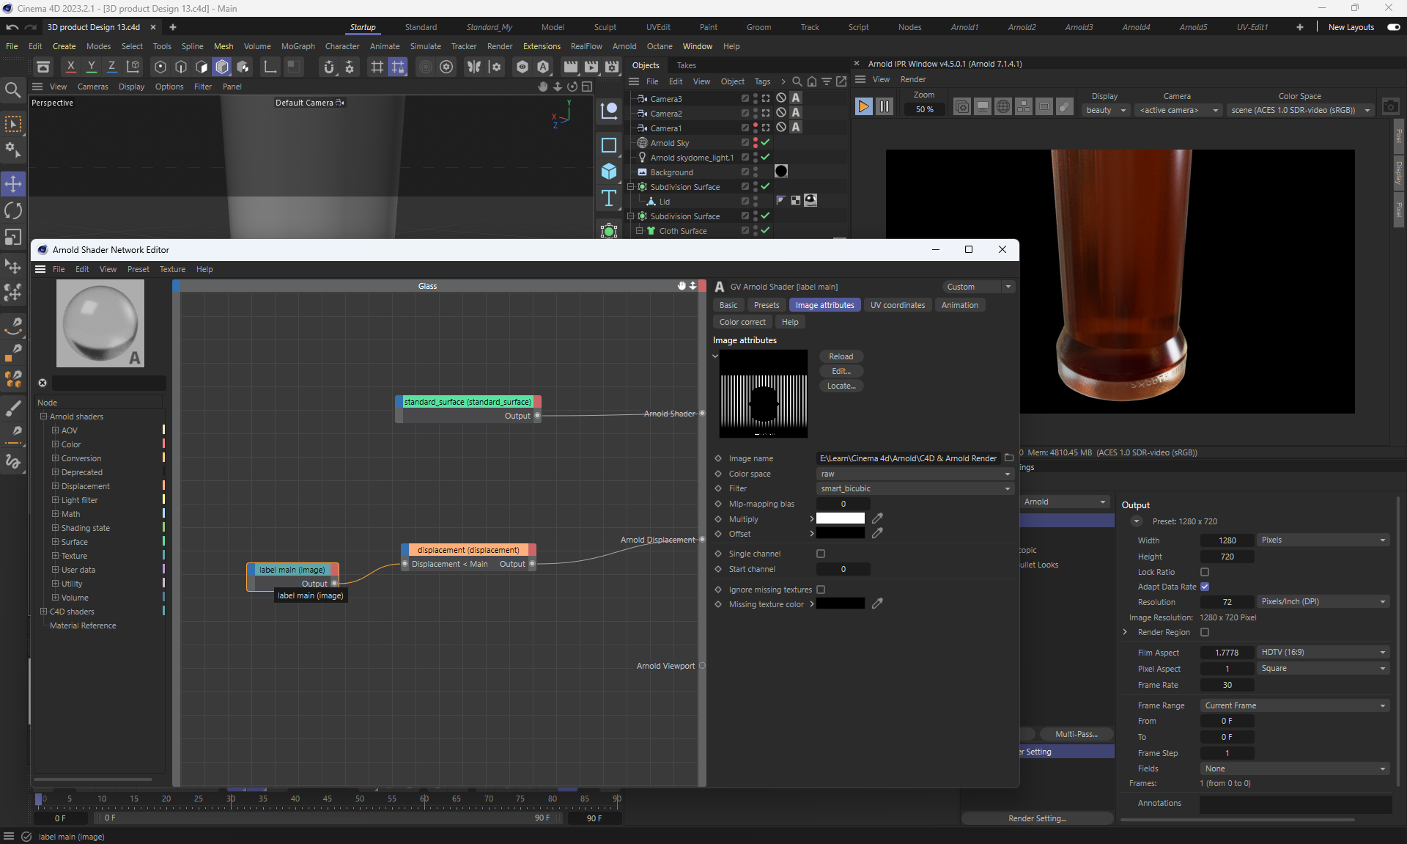Viewport: 1407px width, 844px height.
Task: Click the Reload image button
Action: tap(841, 356)
